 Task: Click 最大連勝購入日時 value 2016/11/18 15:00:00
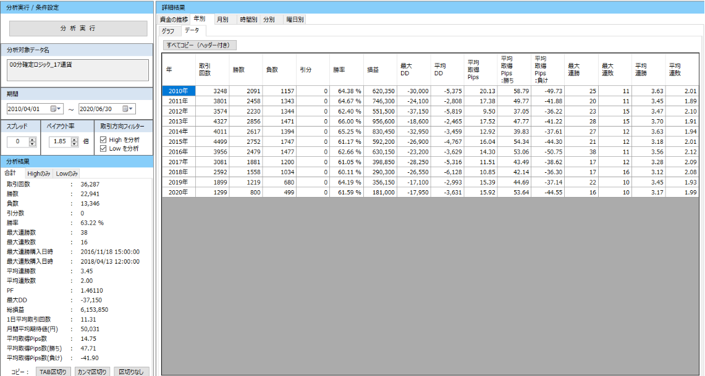click(110, 251)
